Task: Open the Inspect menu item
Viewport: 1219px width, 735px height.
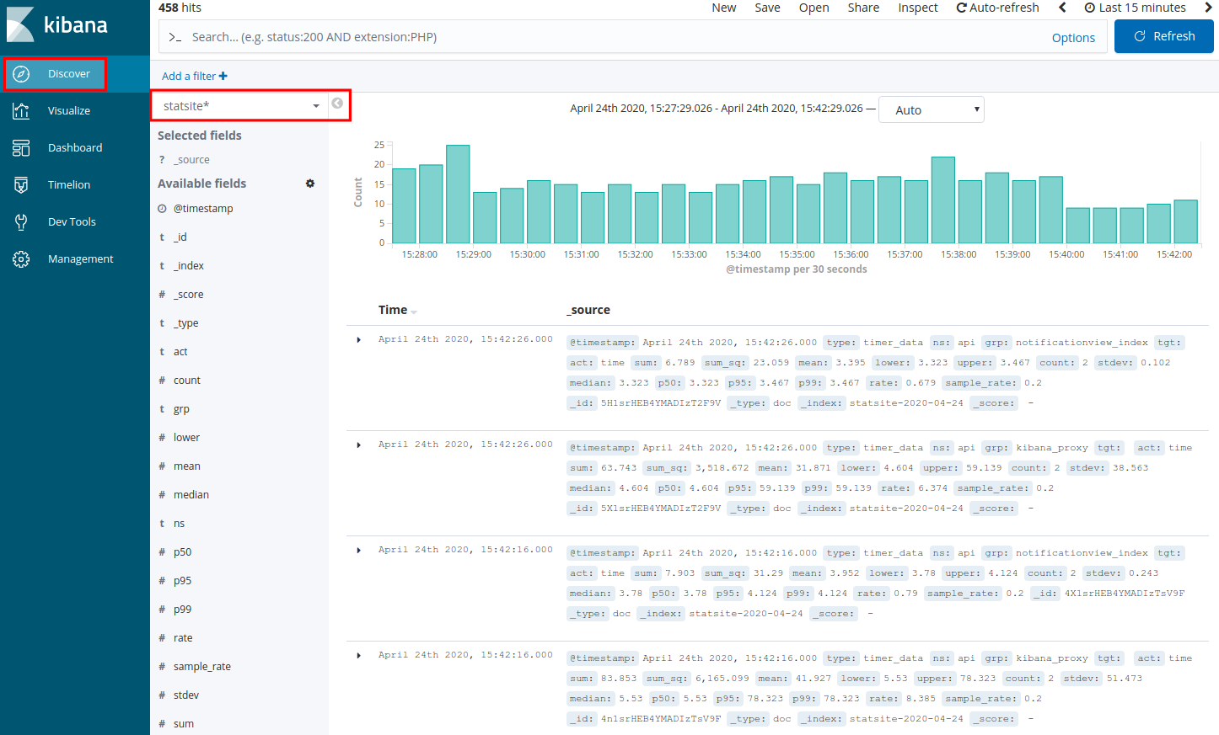Action: 917,8
